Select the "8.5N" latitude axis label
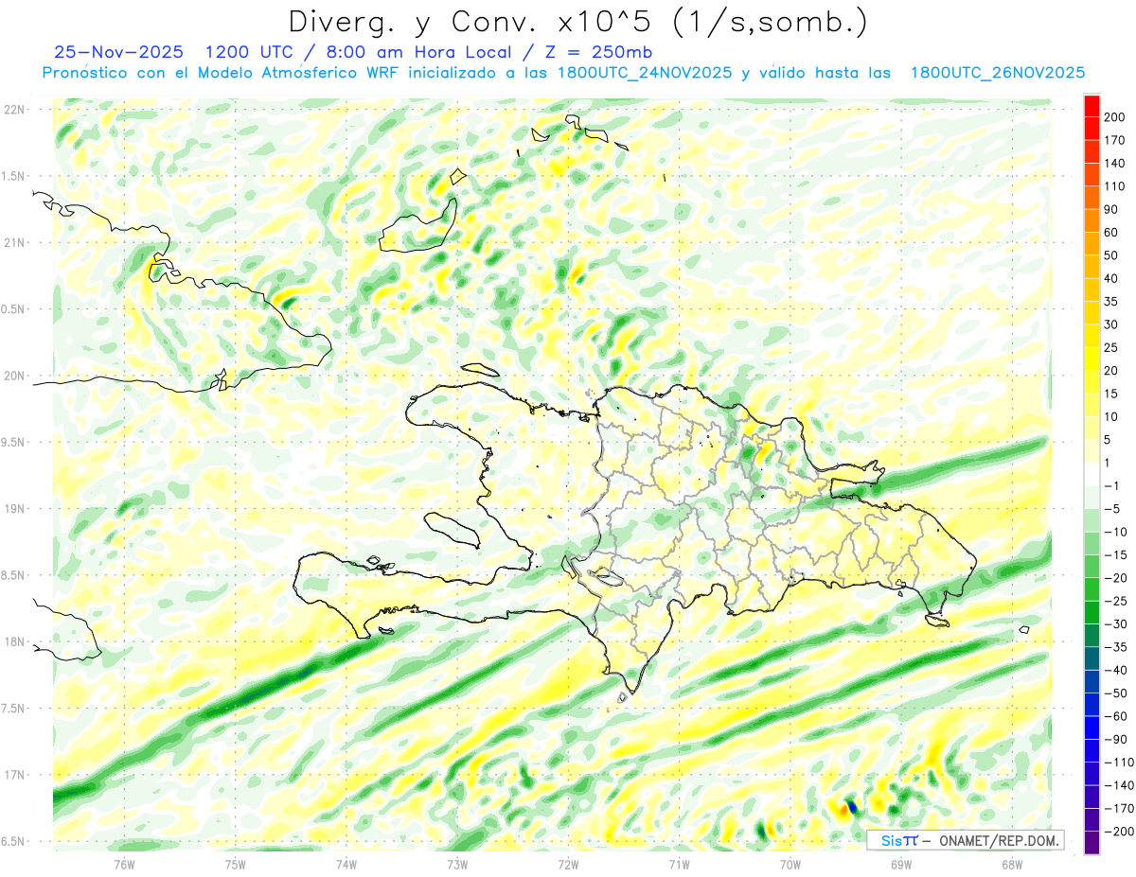The width and height of the screenshot is (1136, 877). pyautogui.click(x=13, y=575)
